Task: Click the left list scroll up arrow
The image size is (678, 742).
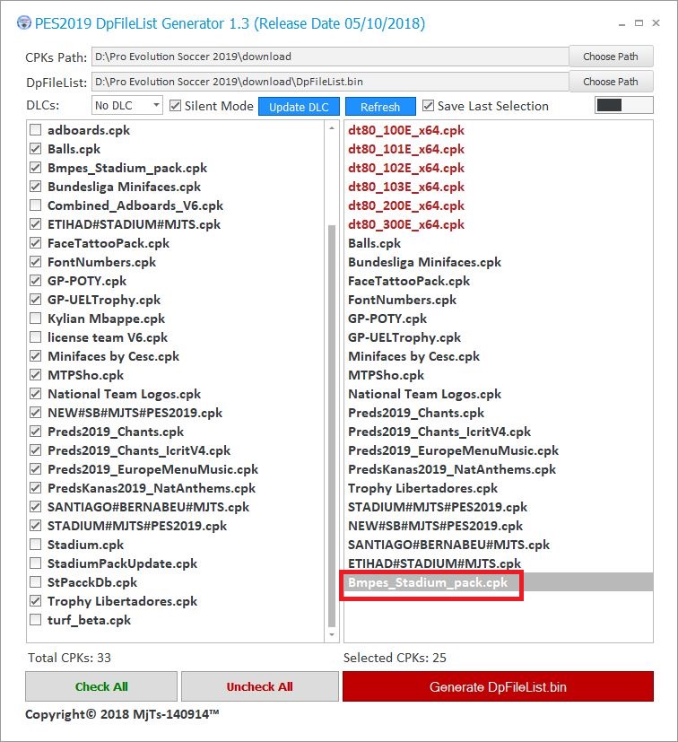Action: click(332, 128)
